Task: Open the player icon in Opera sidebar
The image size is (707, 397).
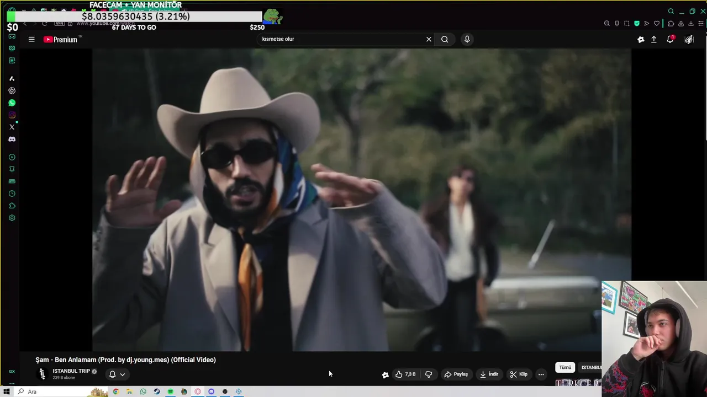Action: [x=12, y=157]
